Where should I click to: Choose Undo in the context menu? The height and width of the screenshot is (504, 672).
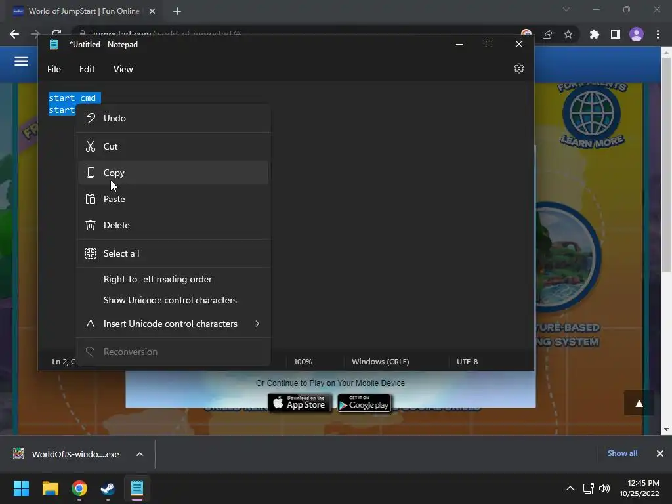[173, 118]
